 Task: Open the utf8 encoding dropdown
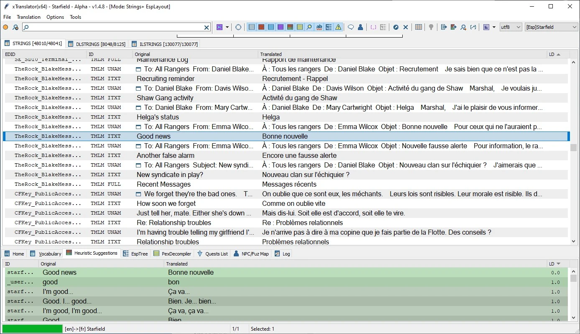511,27
